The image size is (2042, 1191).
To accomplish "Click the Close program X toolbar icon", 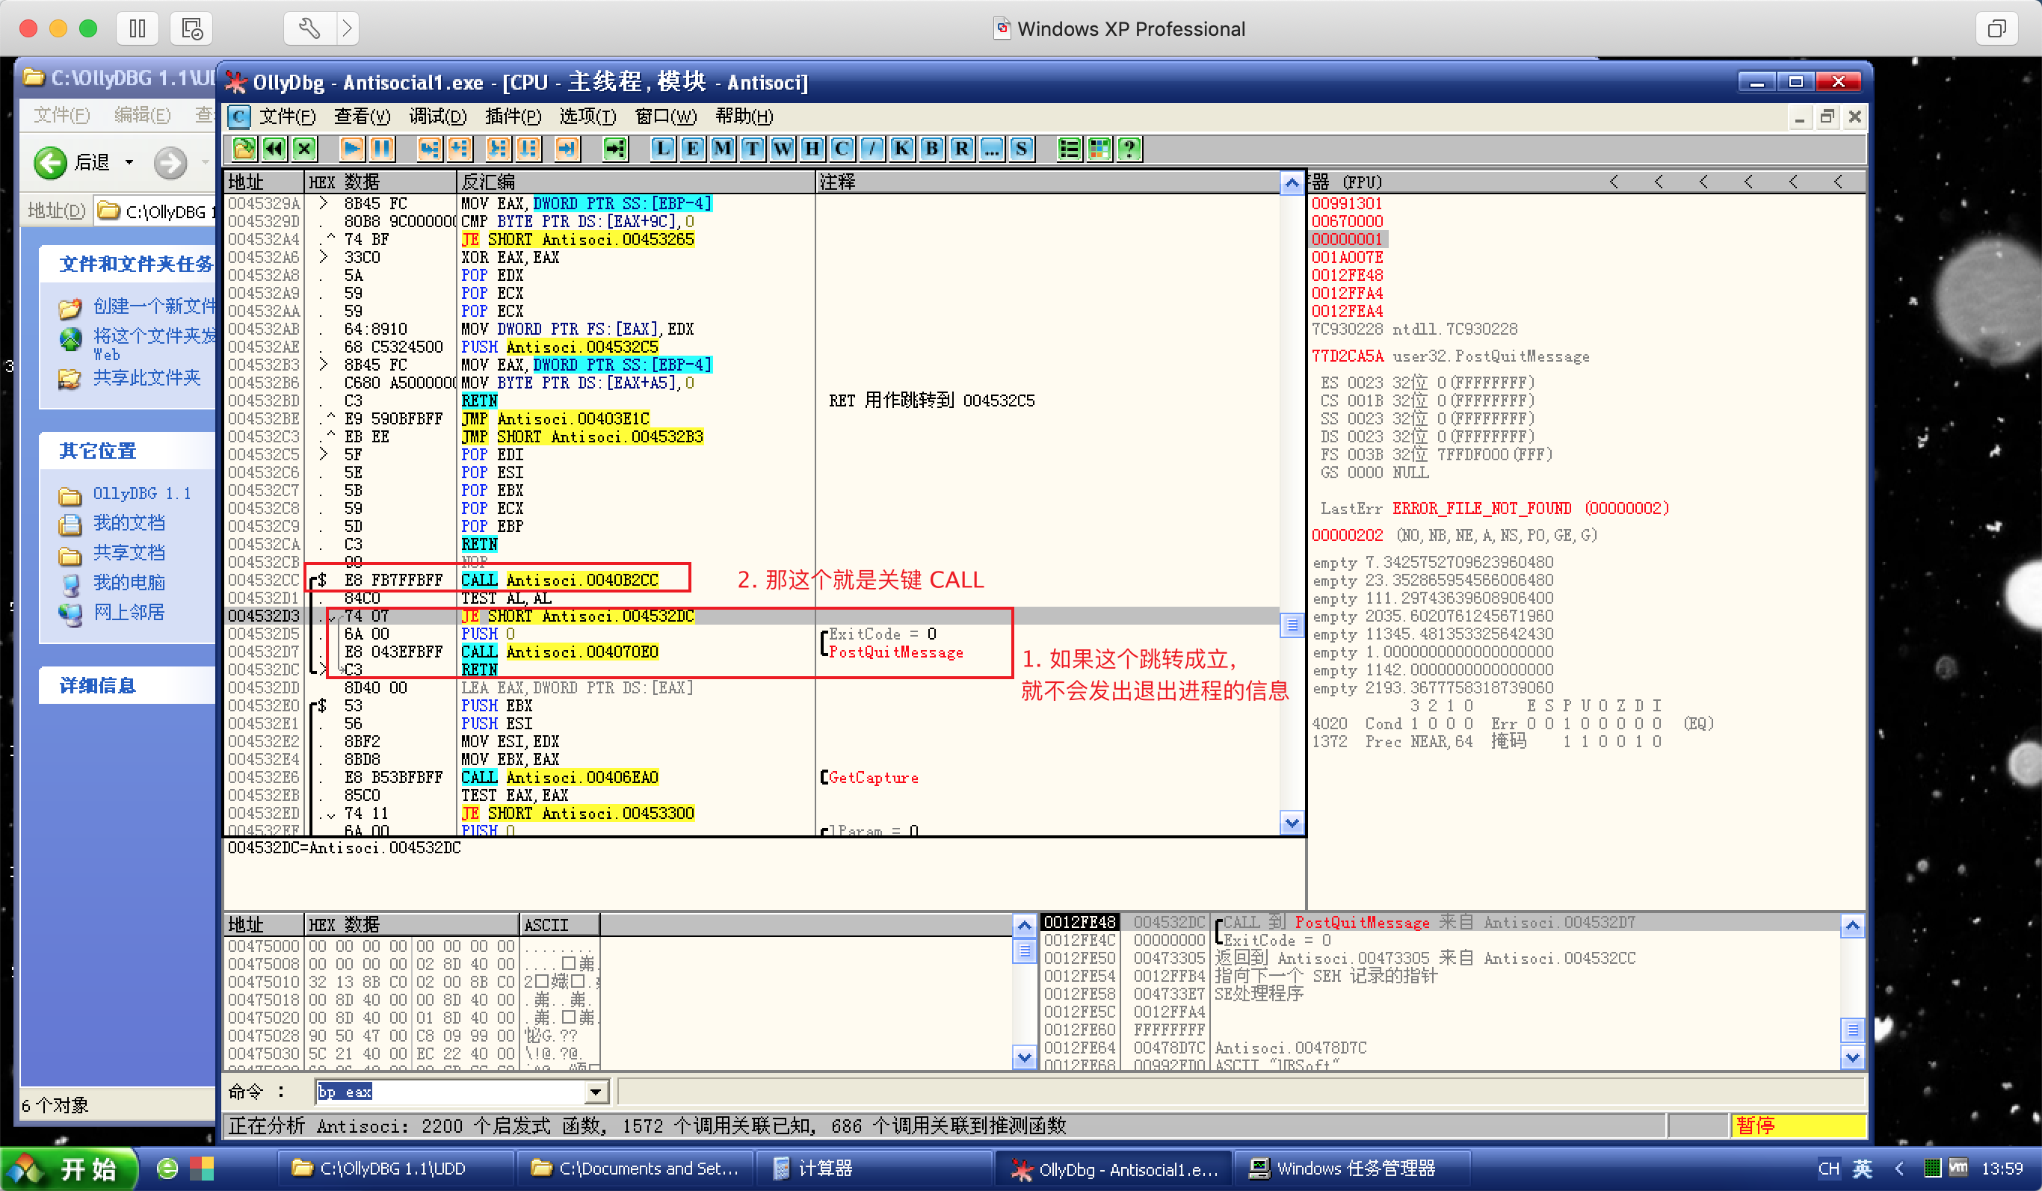I will click(304, 148).
